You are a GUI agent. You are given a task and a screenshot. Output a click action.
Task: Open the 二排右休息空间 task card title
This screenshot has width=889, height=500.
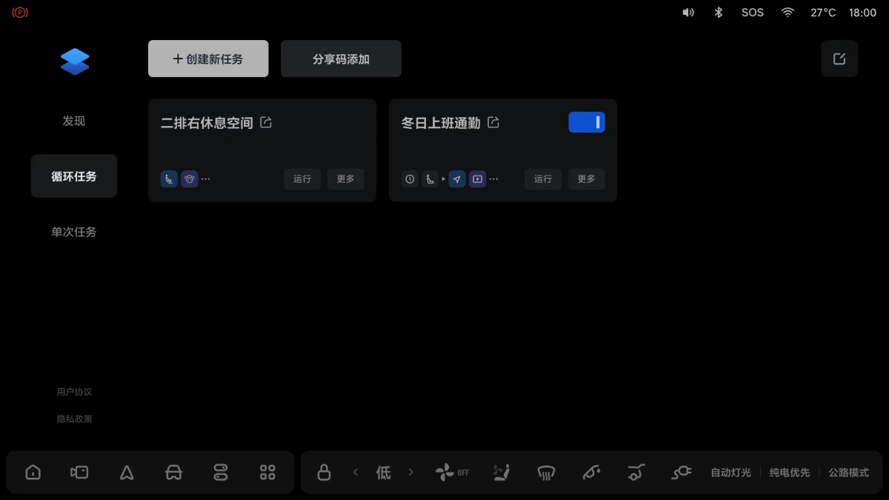point(207,123)
